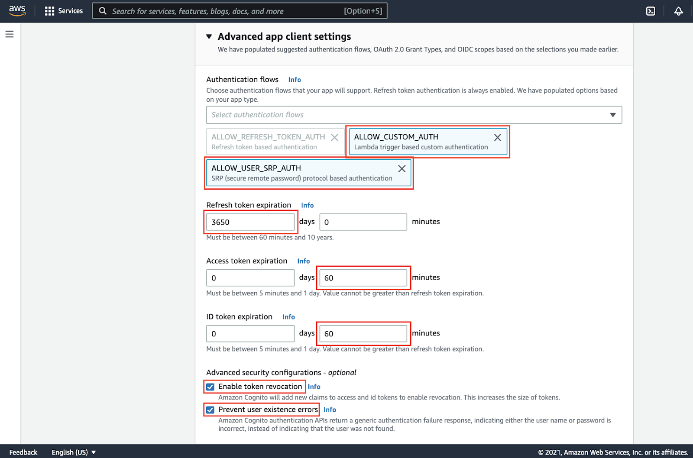
Task: Open English (US) language selector
Action: point(74,452)
